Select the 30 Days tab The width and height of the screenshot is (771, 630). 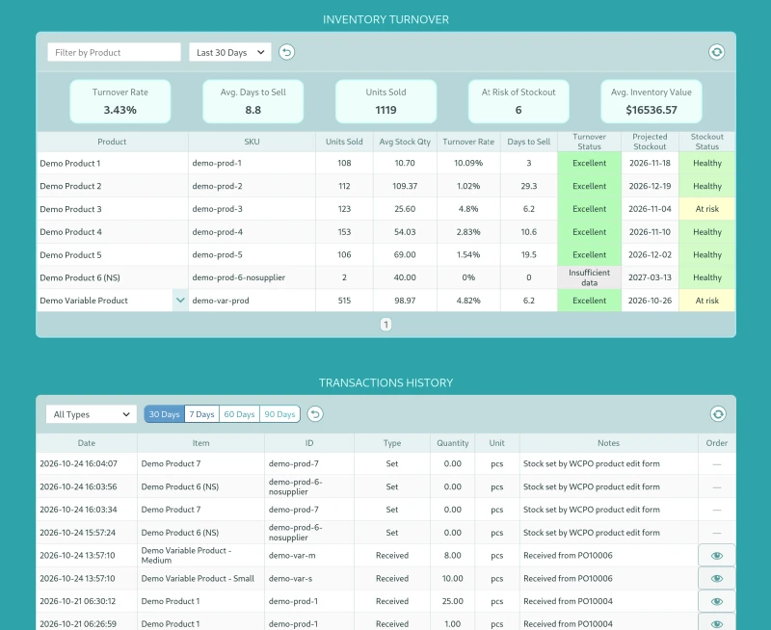[164, 414]
